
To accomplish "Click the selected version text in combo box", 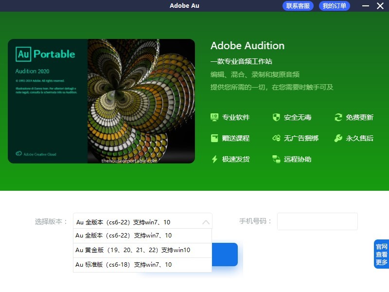I will pyautogui.click(x=123, y=222).
